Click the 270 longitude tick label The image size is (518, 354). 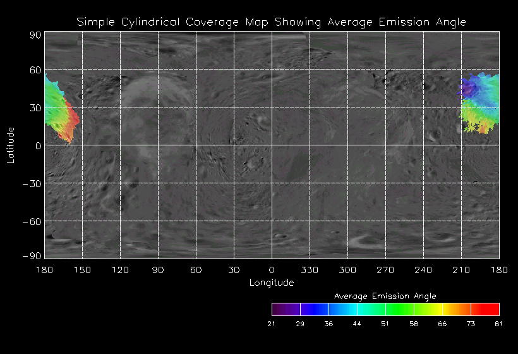tap(385, 270)
